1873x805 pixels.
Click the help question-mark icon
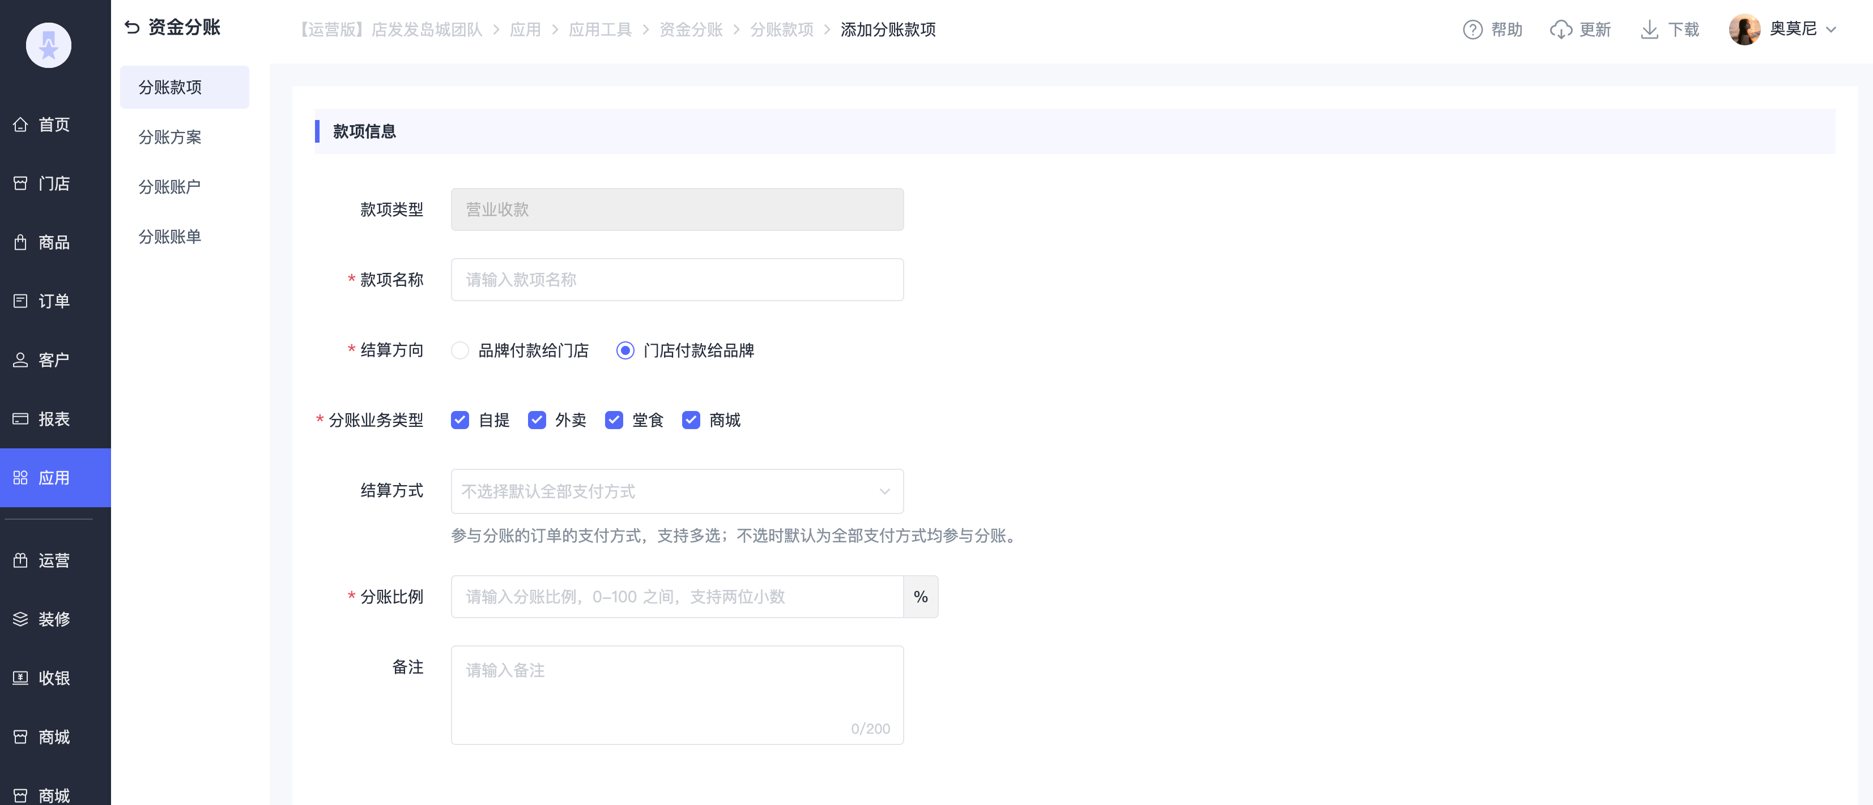point(1472,30)
